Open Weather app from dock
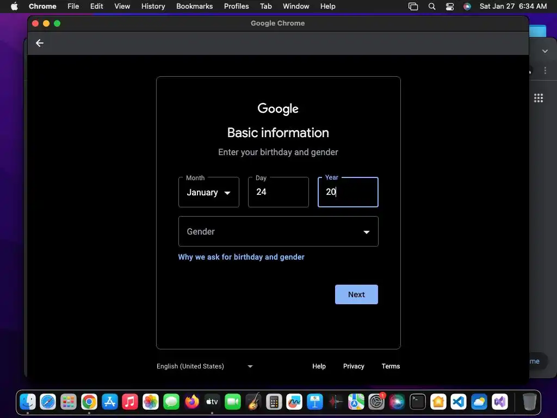Screen dimensions: 557x418 (479, 402)
